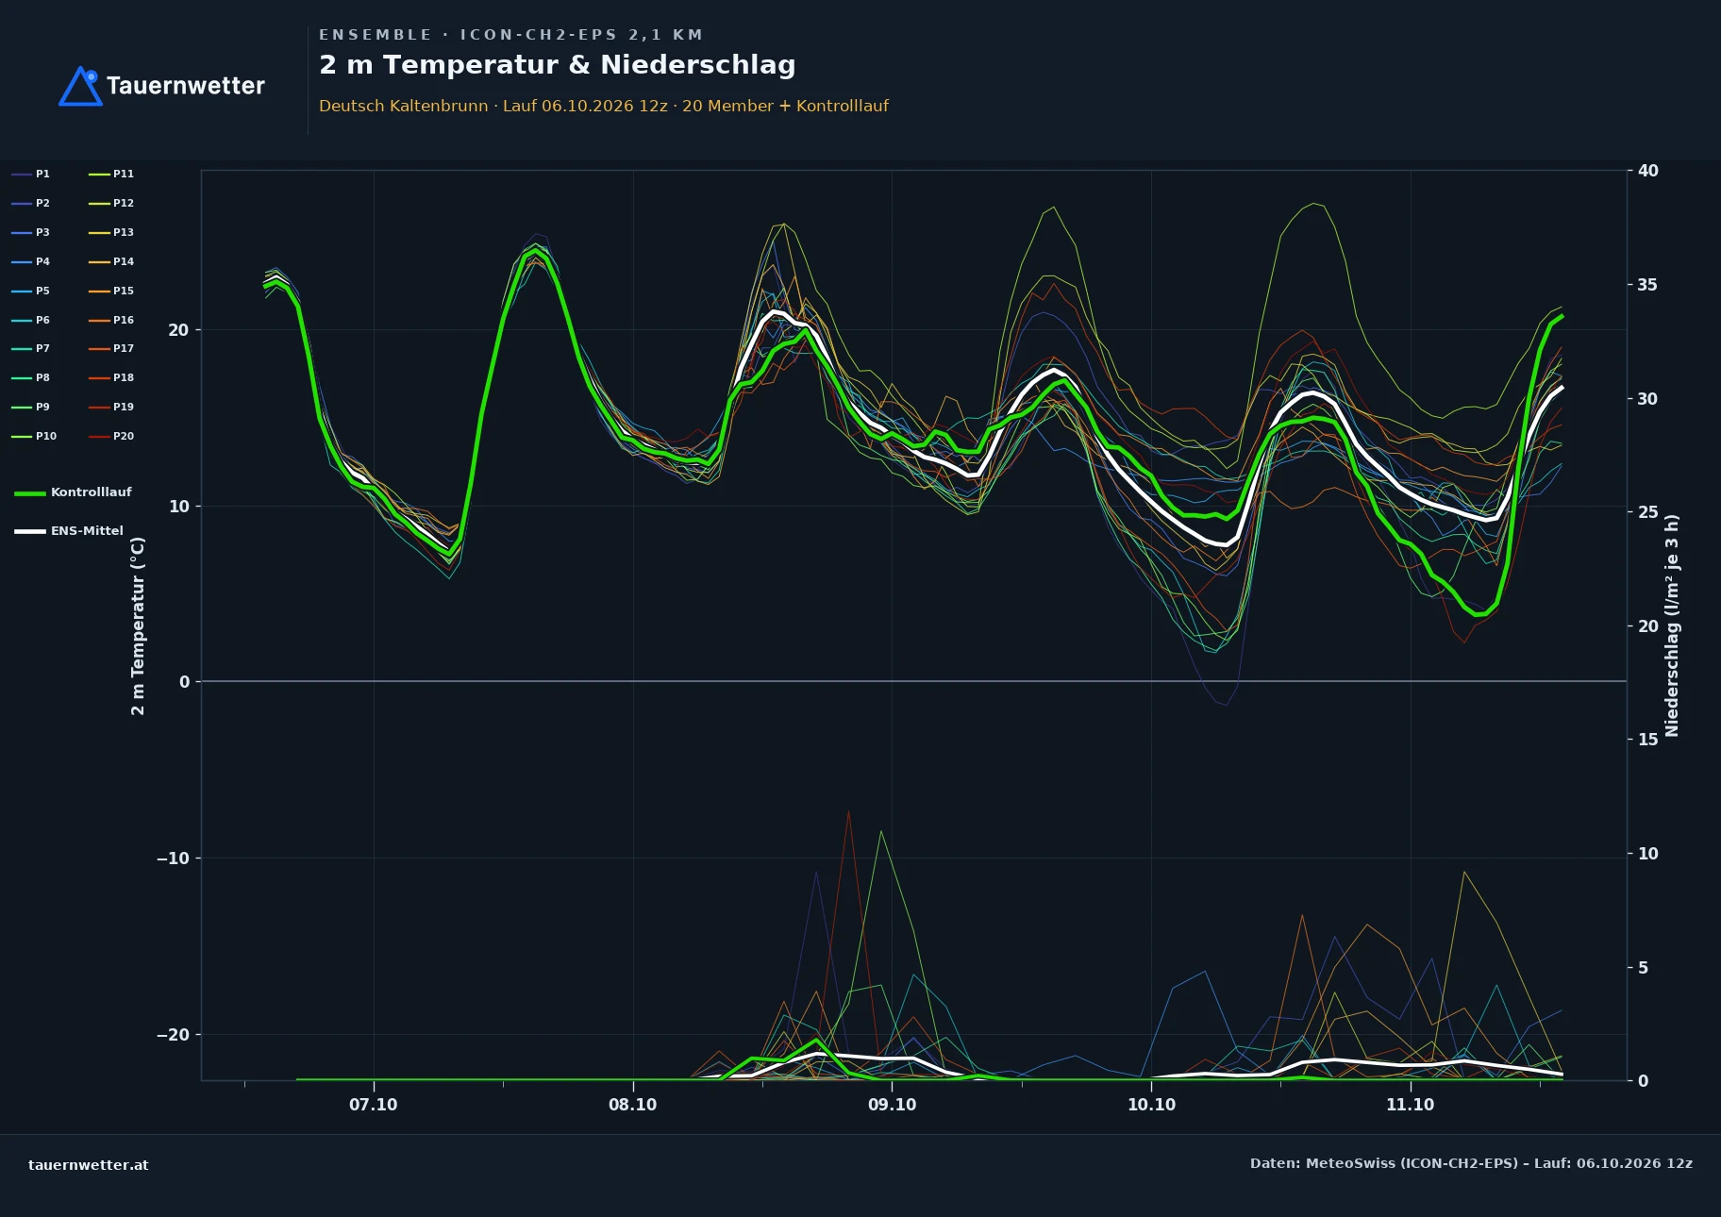Click the ENS-Mittel legend entry
This screenshot has height=1217, width=1721.
pos(69,531)
